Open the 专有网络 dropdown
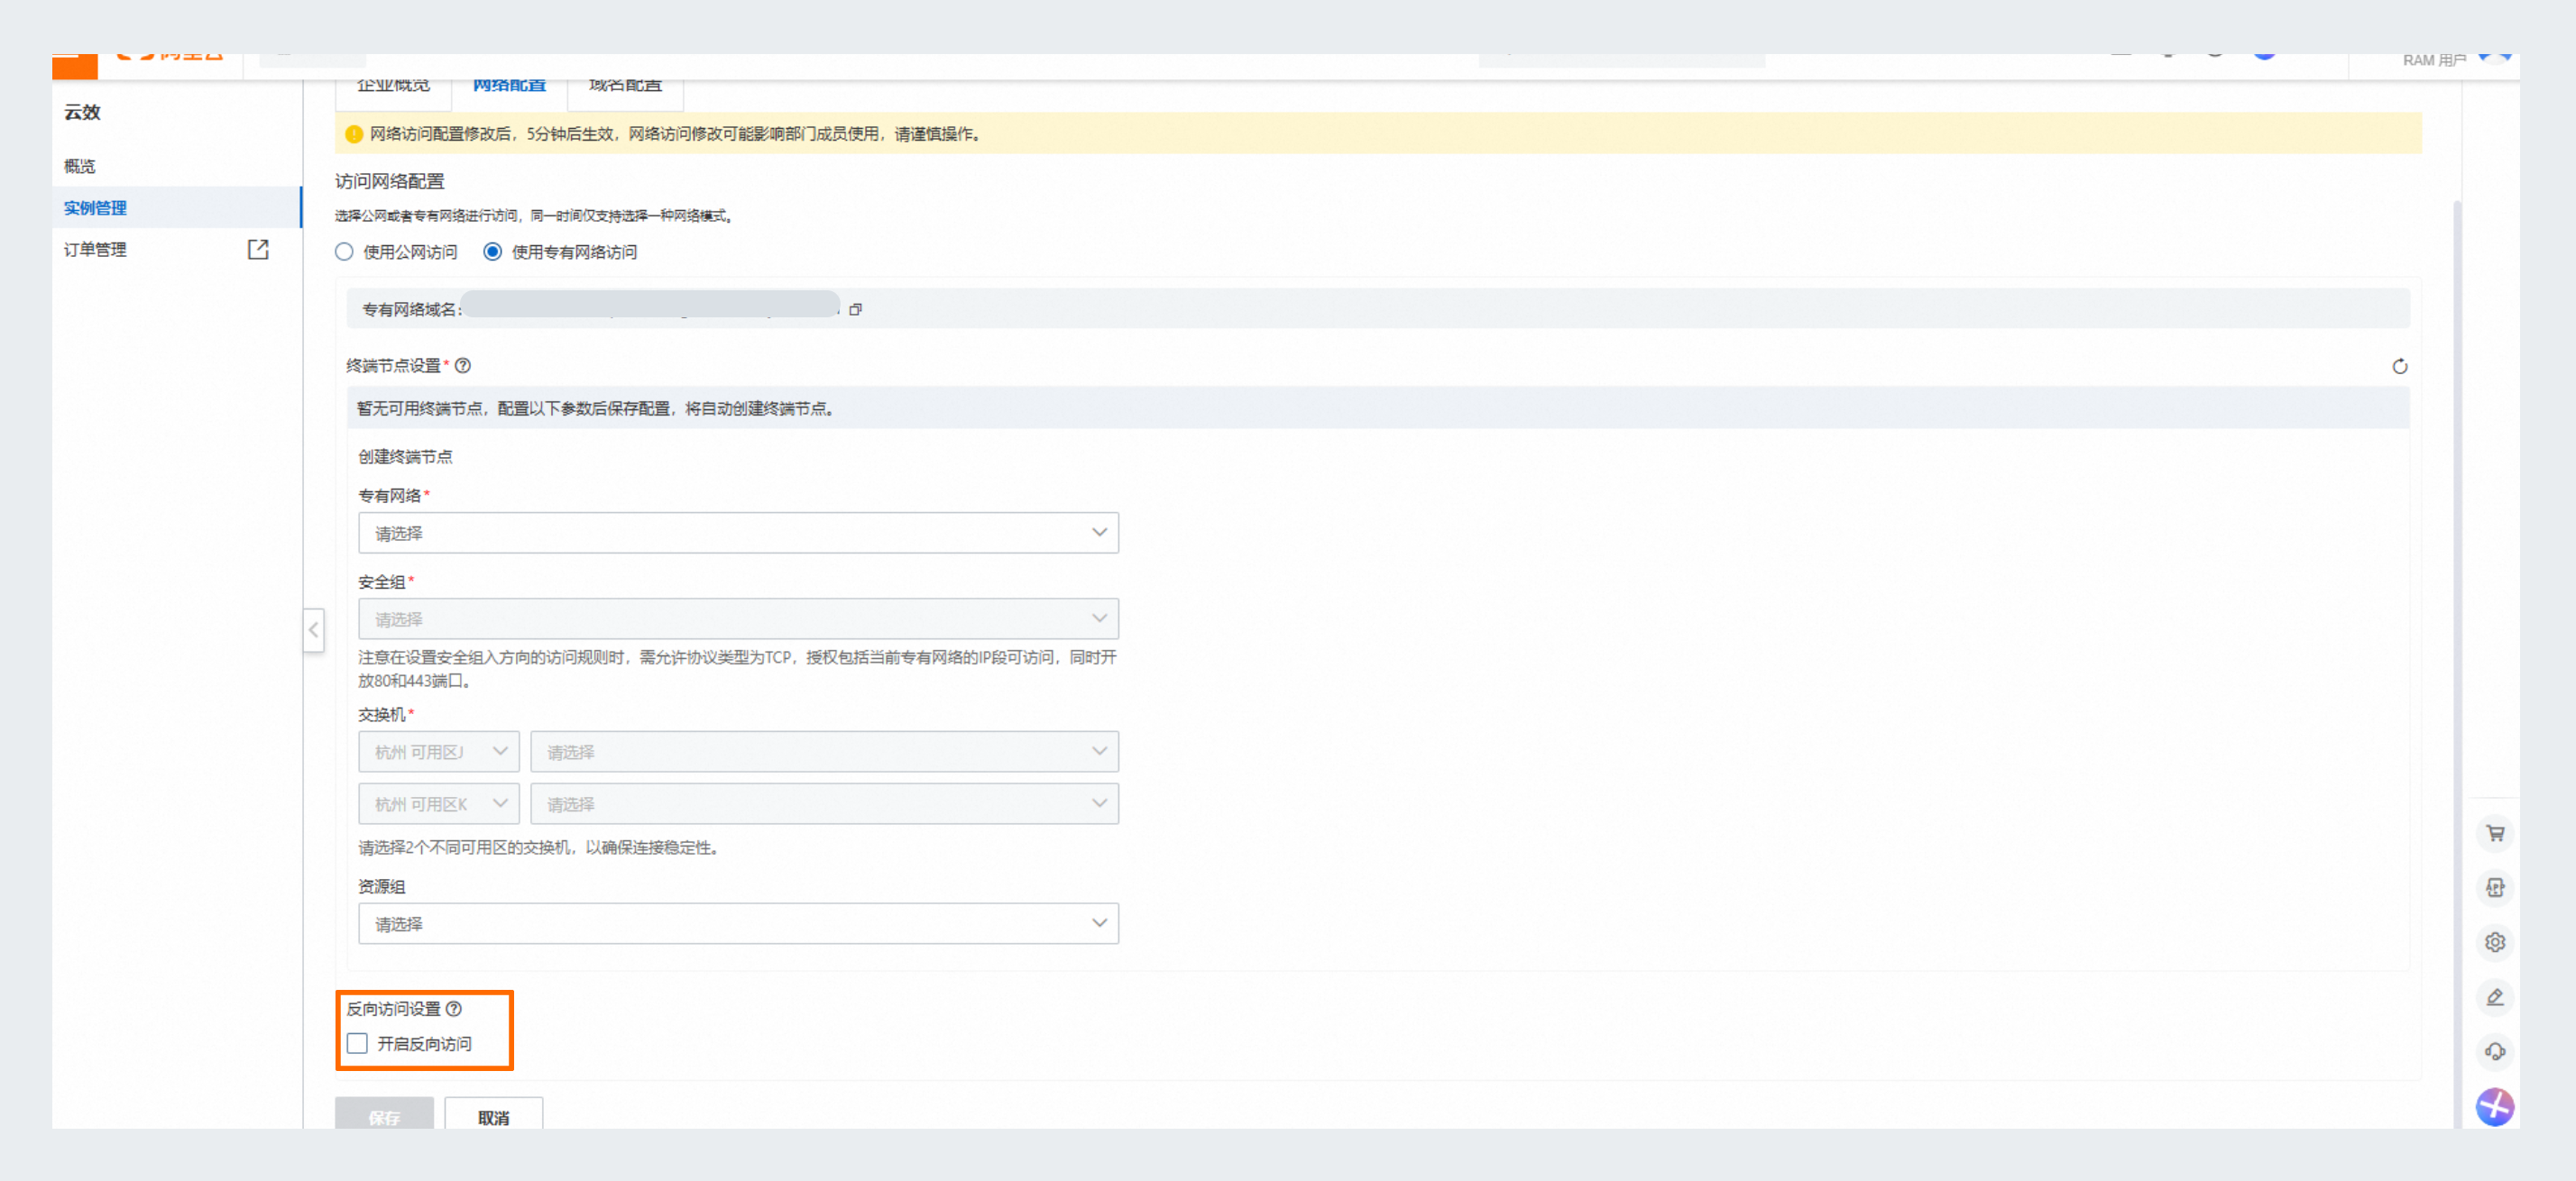2576x1181 pixels. (738, 533)
